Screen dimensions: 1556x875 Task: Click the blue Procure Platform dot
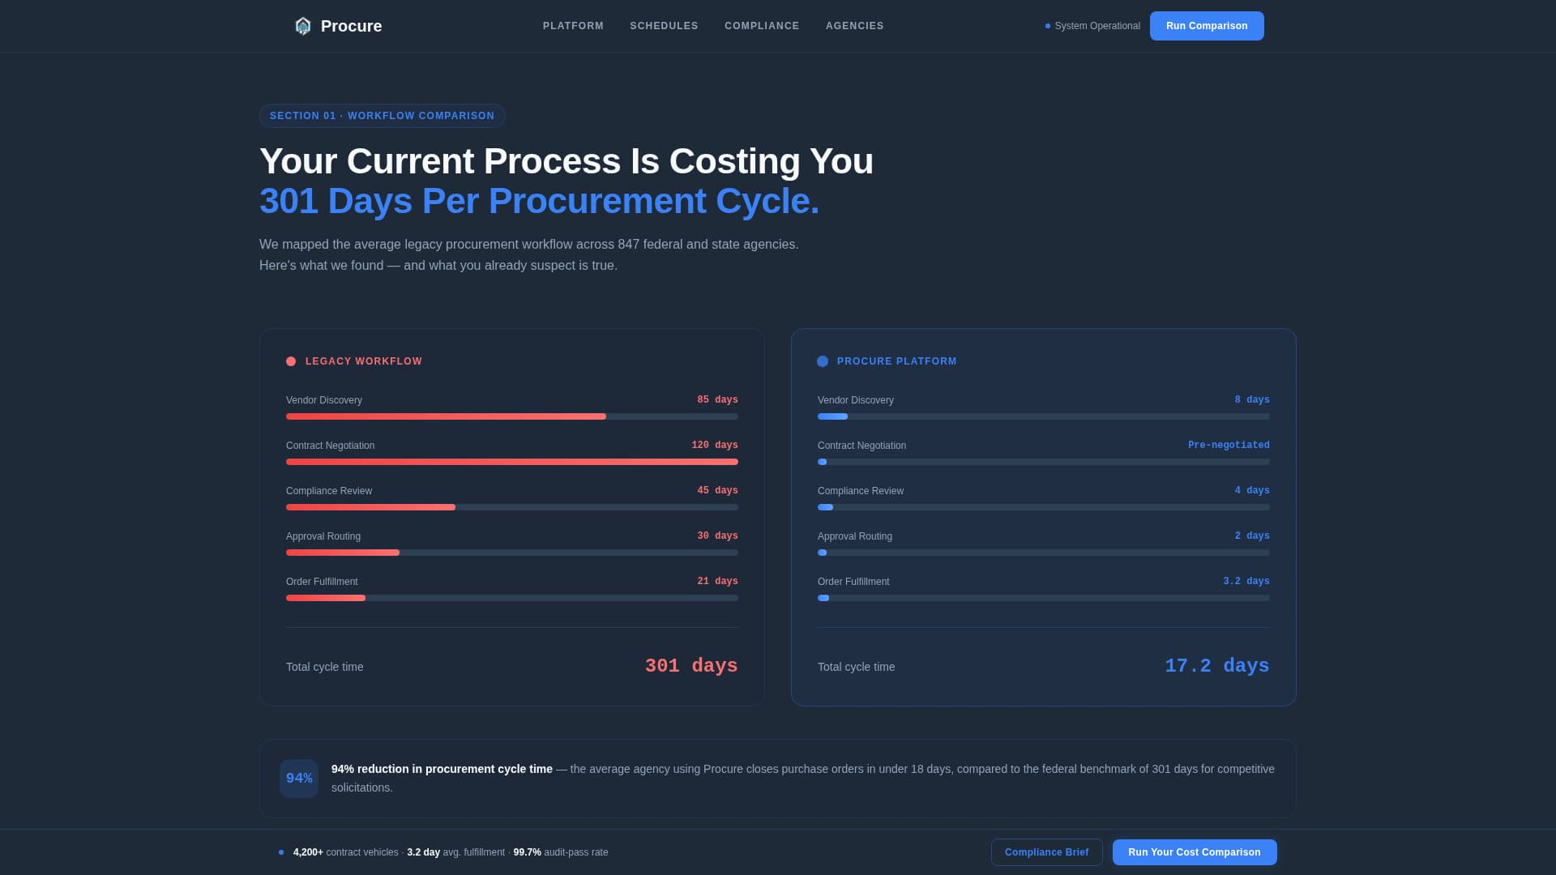[x=823, y=361]
